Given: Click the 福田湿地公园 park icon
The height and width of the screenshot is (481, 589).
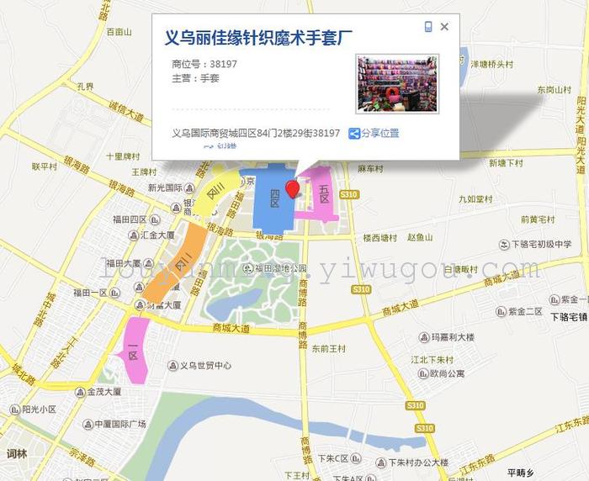Looking at the screenshot, I should point(247,268).
